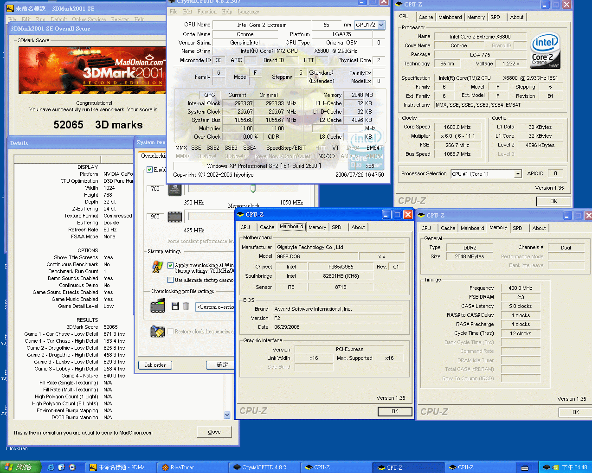Open the CPU1/2 dropdown in CrystalCPUID
The width and height of the screenshot is (592, 473).
pos(381,25)
